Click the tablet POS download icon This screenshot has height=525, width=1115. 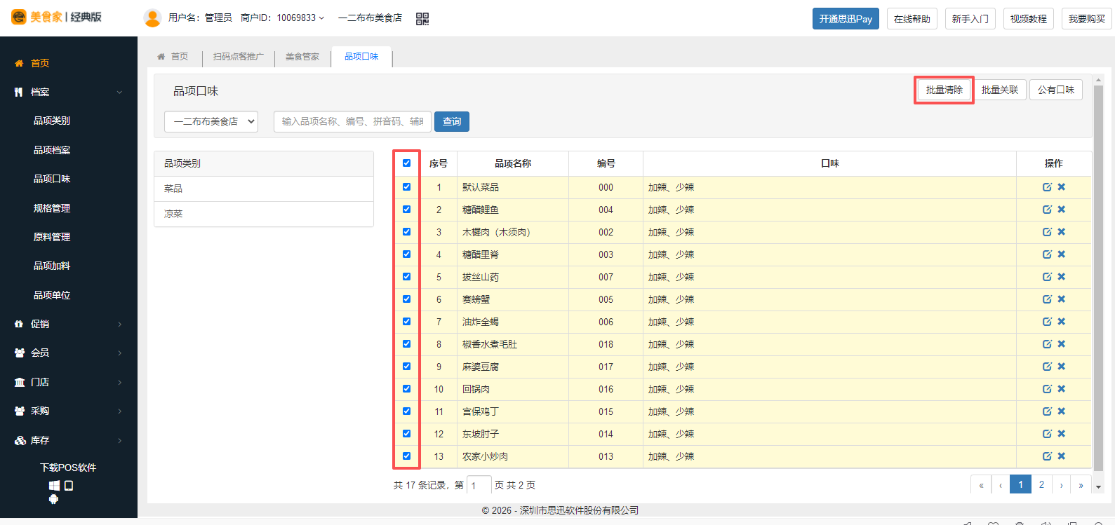click(69, 486)
